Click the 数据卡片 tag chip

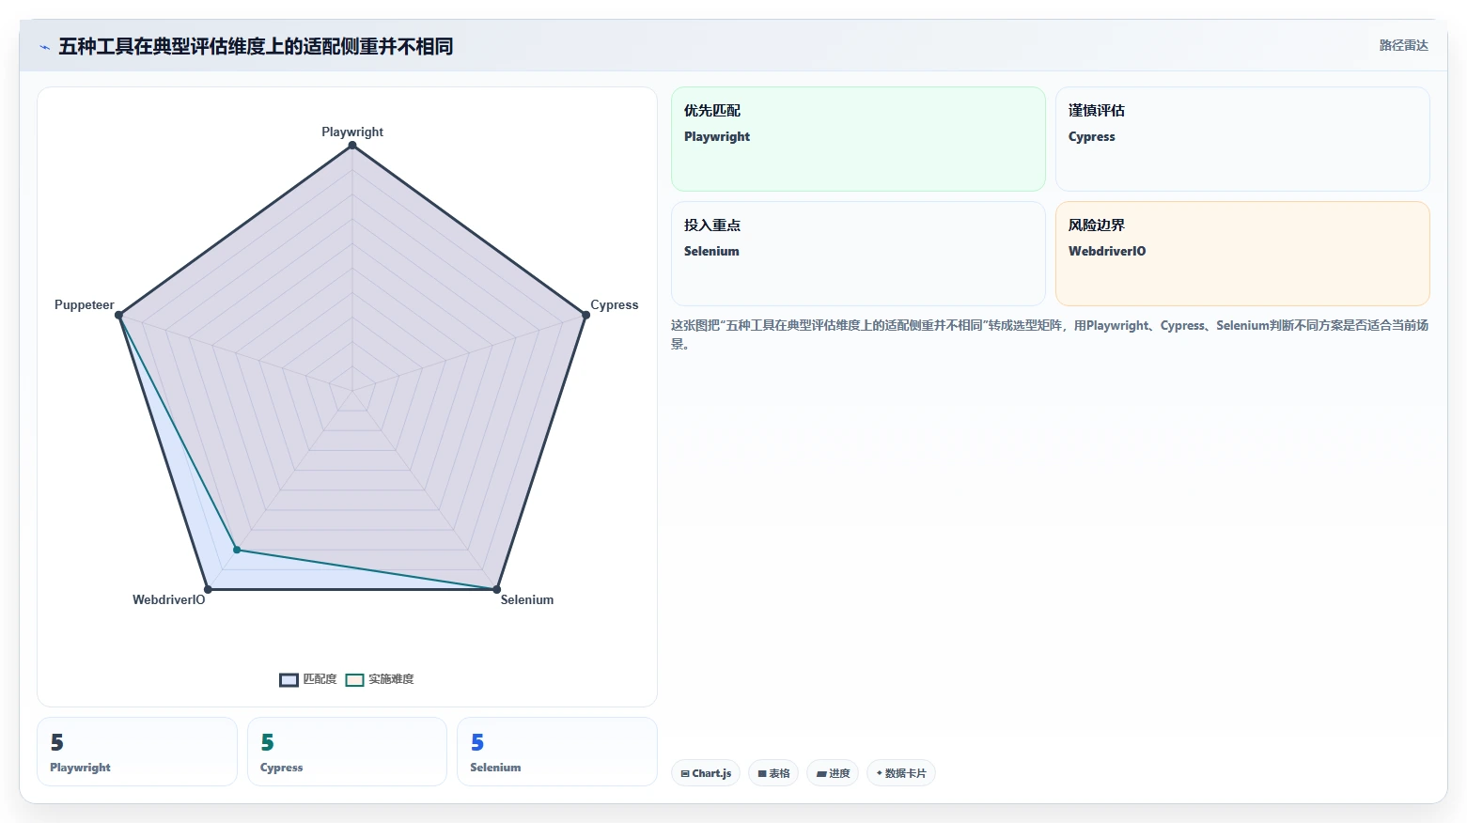tap(901, 773)
